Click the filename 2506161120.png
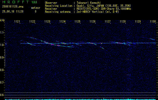Image resolution: width=158 pixels, height=100 pixels. click(13, 7)
